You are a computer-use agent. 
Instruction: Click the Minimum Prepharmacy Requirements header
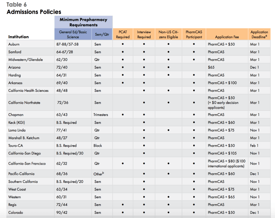pyautogui.click(x=83, y=22)
